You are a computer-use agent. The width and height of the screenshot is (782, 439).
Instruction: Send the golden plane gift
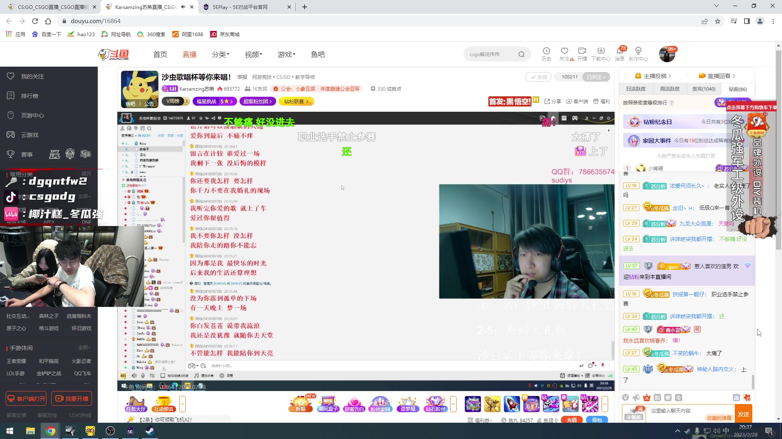pos(492,404)
